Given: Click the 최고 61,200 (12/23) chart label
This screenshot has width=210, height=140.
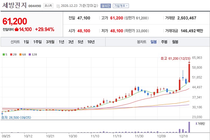Looking at the screenshot, I should (175, 59).
